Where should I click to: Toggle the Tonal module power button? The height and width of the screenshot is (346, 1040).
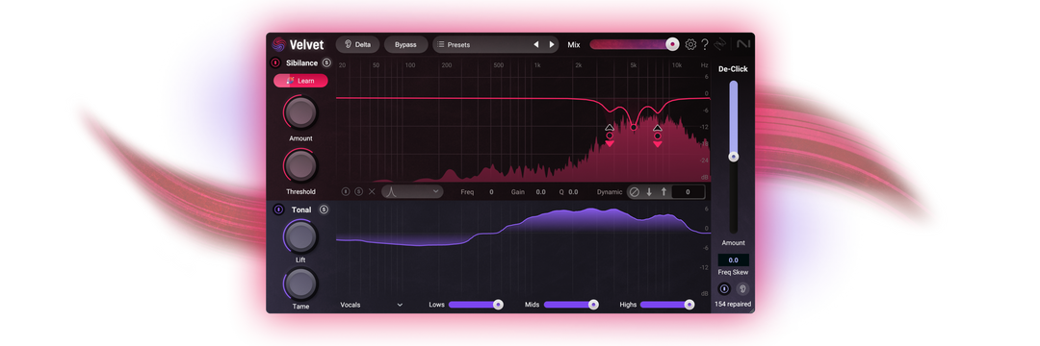point(278,210)
